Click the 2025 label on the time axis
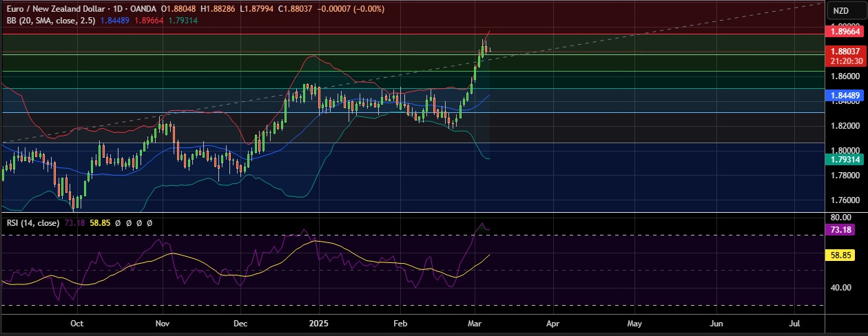The image size is (868, 336). click(319, 322)
